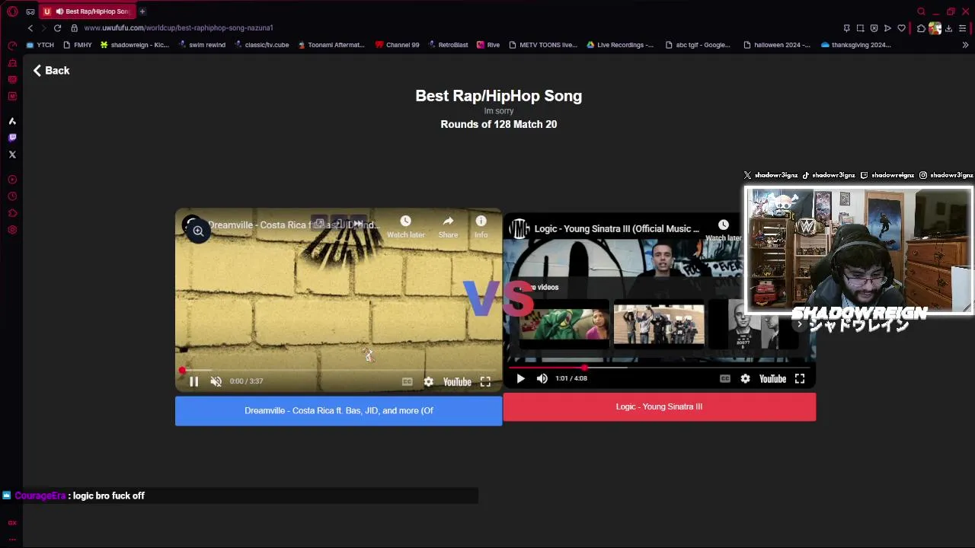Unmute the Dreamville video

tap(216, 381)
